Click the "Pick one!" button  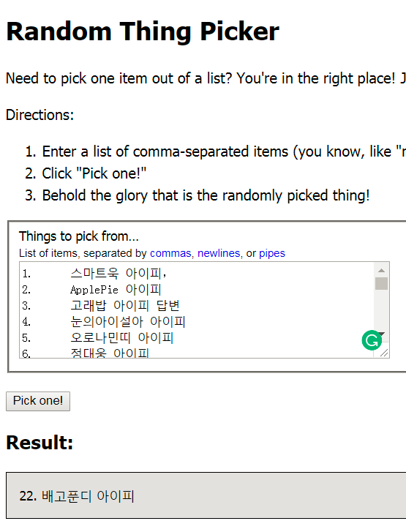point(38,401)
